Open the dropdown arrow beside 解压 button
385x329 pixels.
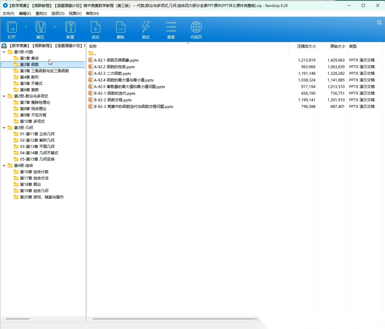coord(55,27)
